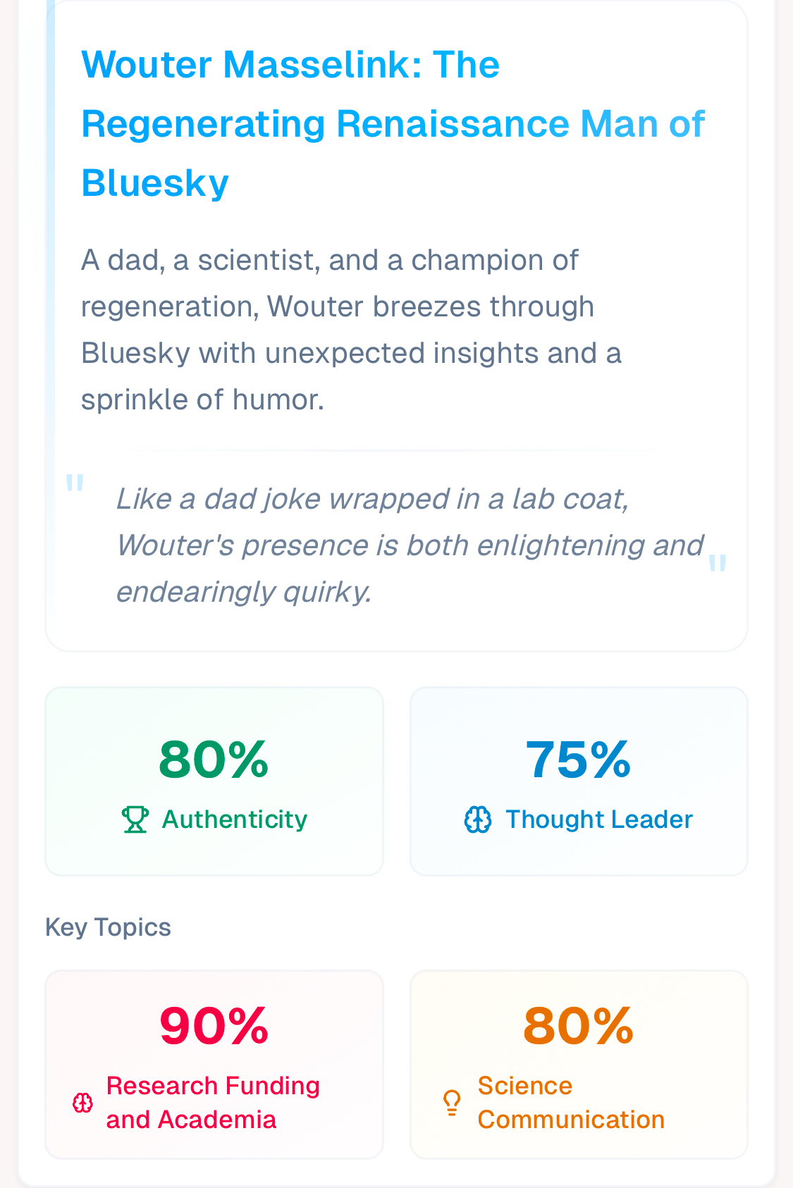The image size is (793, 1188).
Task: Open the Research Funding and Academia topic label
Action: pos(213,1103)
